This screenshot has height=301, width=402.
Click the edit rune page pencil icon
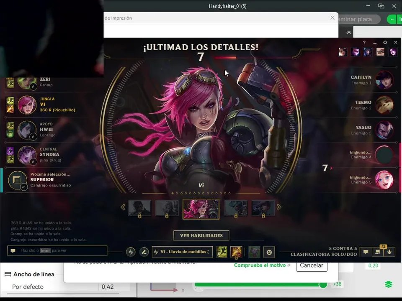tap(144, 252)
